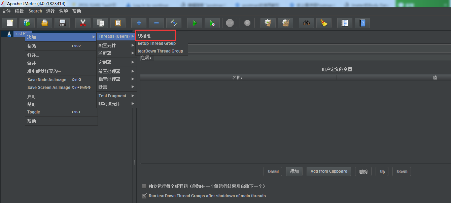Expand the 断言 submenu

(116, 87)
